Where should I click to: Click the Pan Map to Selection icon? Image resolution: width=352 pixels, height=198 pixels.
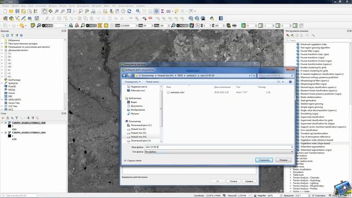[x=51, y=11]
